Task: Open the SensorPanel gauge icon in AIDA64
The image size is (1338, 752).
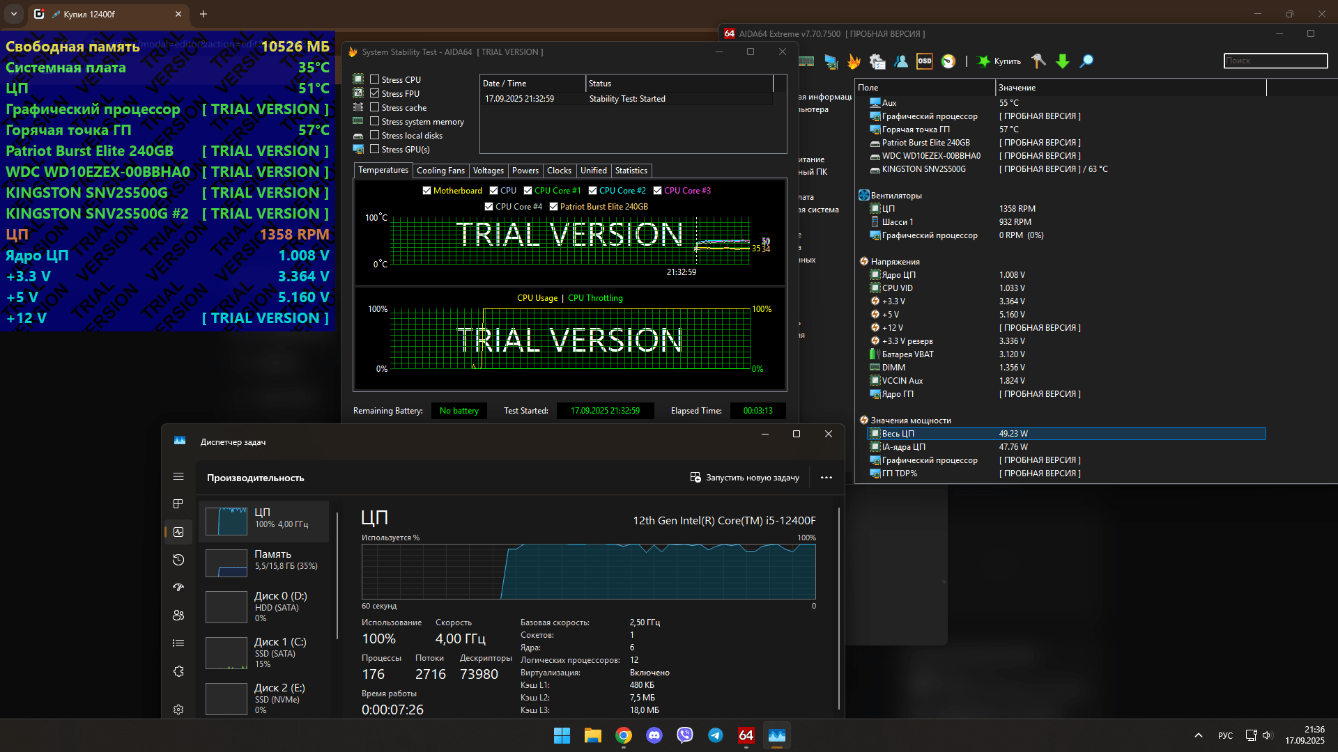Action: coord(948,61)
